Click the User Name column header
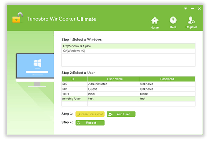The image size is (208, 142). (113, 79)
